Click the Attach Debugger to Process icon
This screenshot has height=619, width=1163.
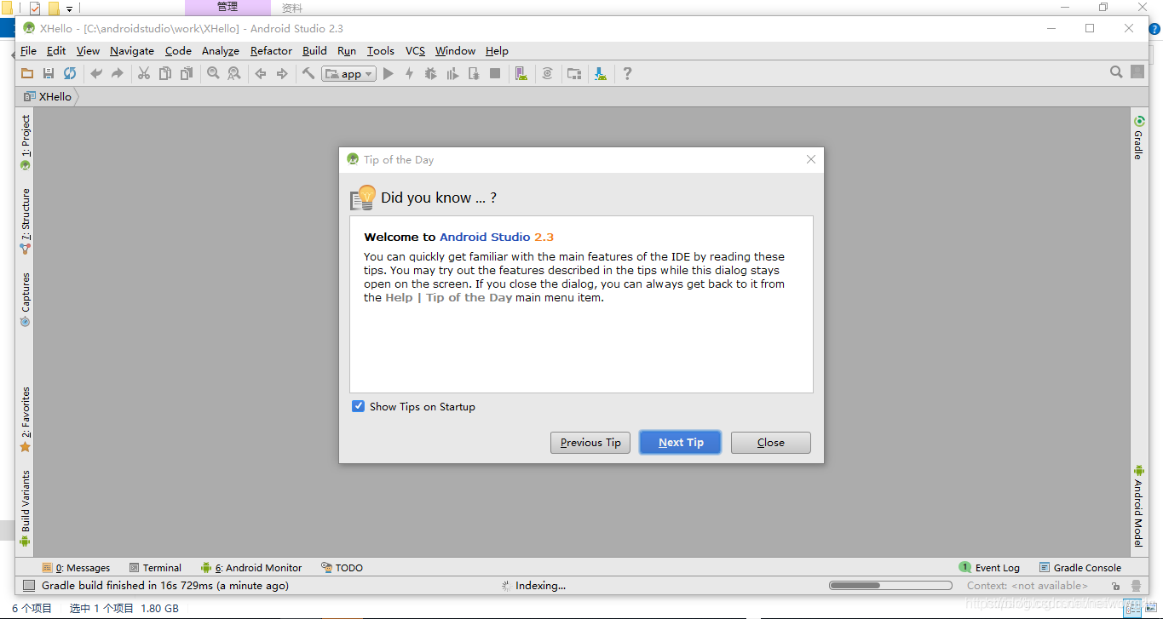click(x=474, y=74)
